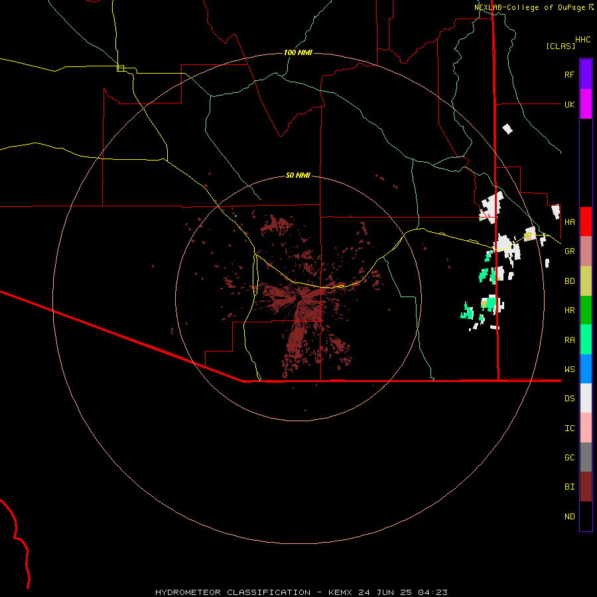Click the RF purple legend swatch

pyautogui.click(x=586, y=74)
